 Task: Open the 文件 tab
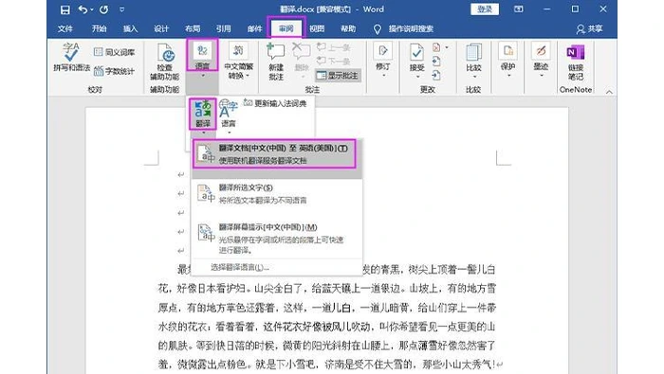(x=65, y=28)
